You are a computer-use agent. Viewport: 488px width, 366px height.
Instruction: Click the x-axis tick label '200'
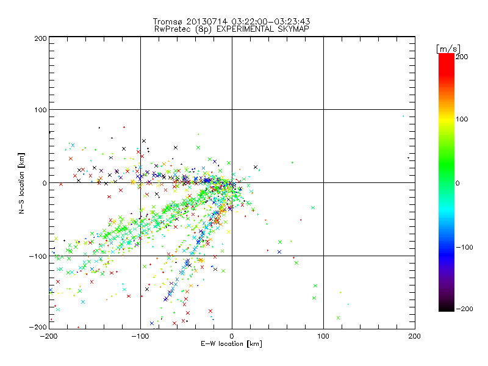tap(415, 337)
